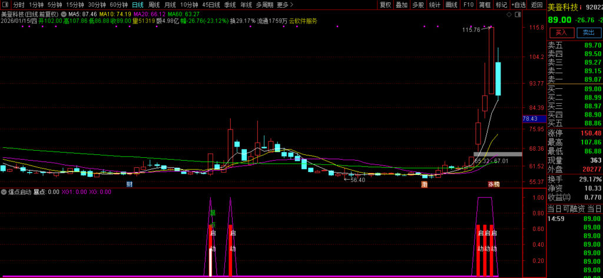This screenshot has width=603, height=278.
Task: Expand the MA indicator dropdown arrow
Action: pyautogui.click(x=64, y=14)
